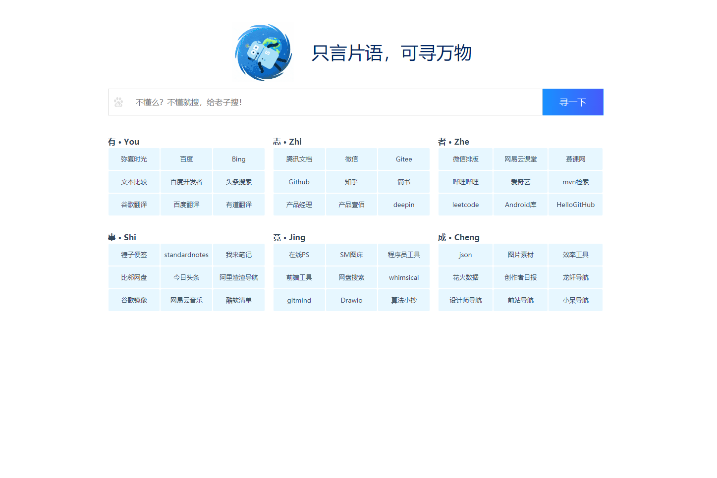Open Bing search link
The height and width of the screenshot is (478, 717).
pyautogui.click(x=239, y=159)
